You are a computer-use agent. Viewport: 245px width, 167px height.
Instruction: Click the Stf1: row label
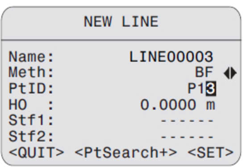tap(31, 120)
